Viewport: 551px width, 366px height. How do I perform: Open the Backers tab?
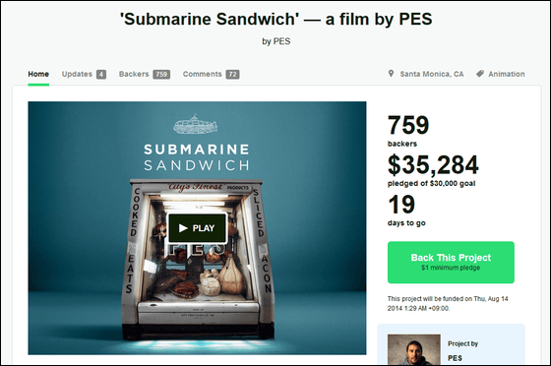[134, 74]
